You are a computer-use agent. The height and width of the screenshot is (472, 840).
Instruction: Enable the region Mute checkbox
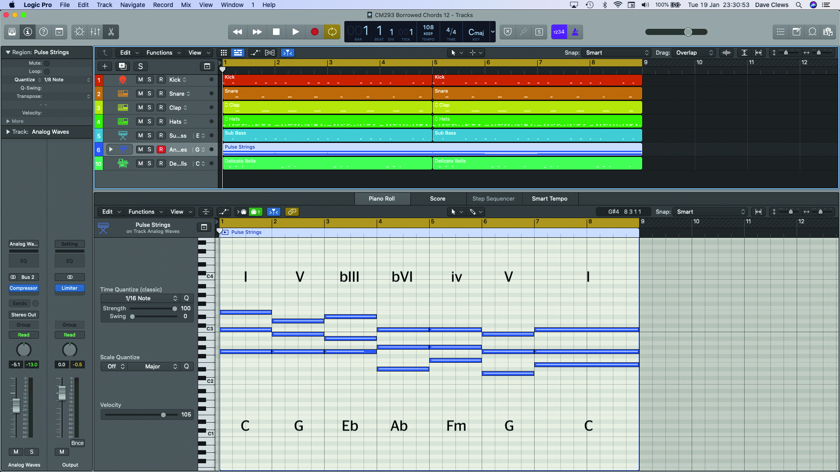click(x=47, y=63)
